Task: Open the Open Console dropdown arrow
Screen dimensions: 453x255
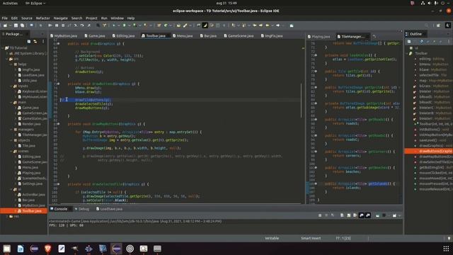Action: [399, 215]
